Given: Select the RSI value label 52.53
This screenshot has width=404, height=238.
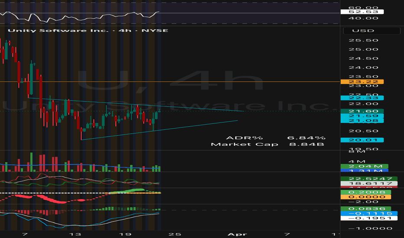Looking at the screenshot, I should click(x=362, y=12).
